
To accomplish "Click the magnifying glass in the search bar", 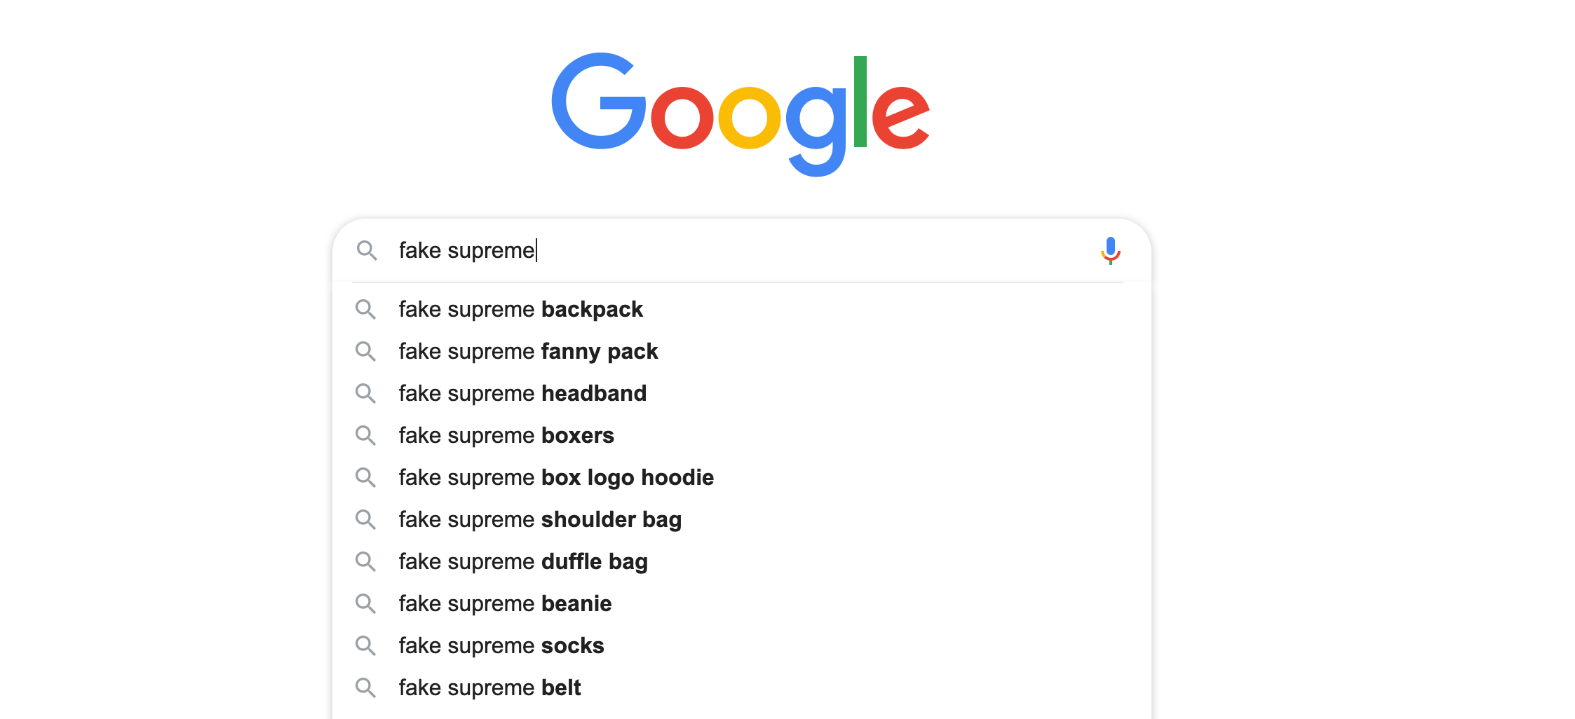I will coord(367,251).
